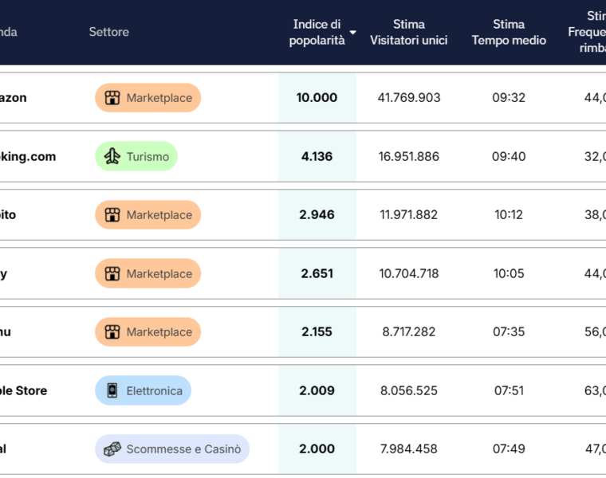
Task: Click store icon in the 2.155 row
Action: tap(112, 331)
